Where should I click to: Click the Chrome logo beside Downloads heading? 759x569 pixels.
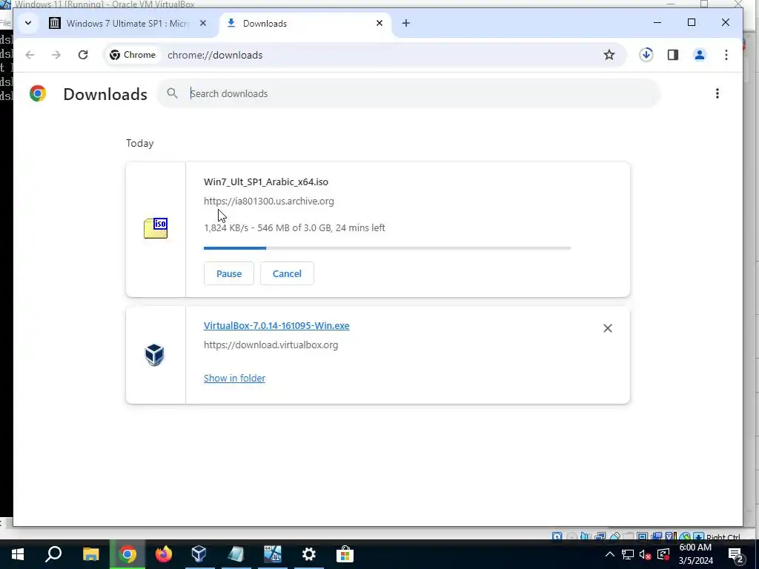[x=38, y=93]
